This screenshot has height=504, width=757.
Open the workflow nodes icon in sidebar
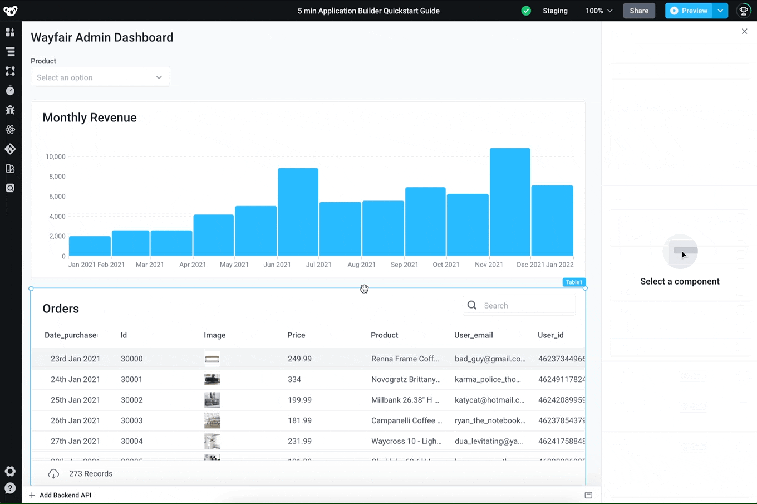click(10, 71)
